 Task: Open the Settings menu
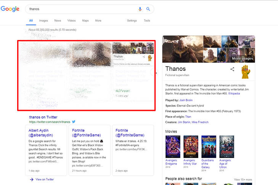click(x=132, y=21)
